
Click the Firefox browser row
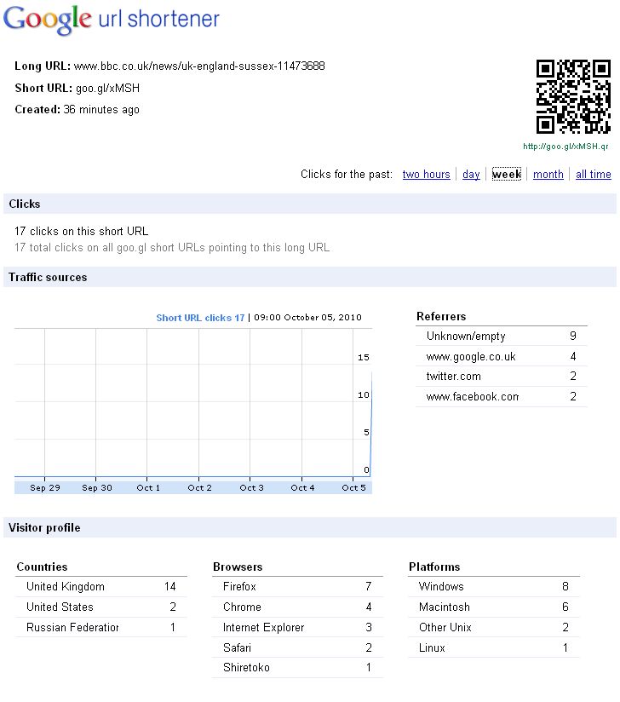coord(297,586)
